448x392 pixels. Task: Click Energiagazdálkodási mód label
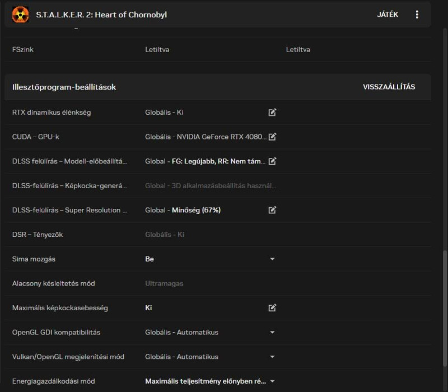tap(53, 381)
